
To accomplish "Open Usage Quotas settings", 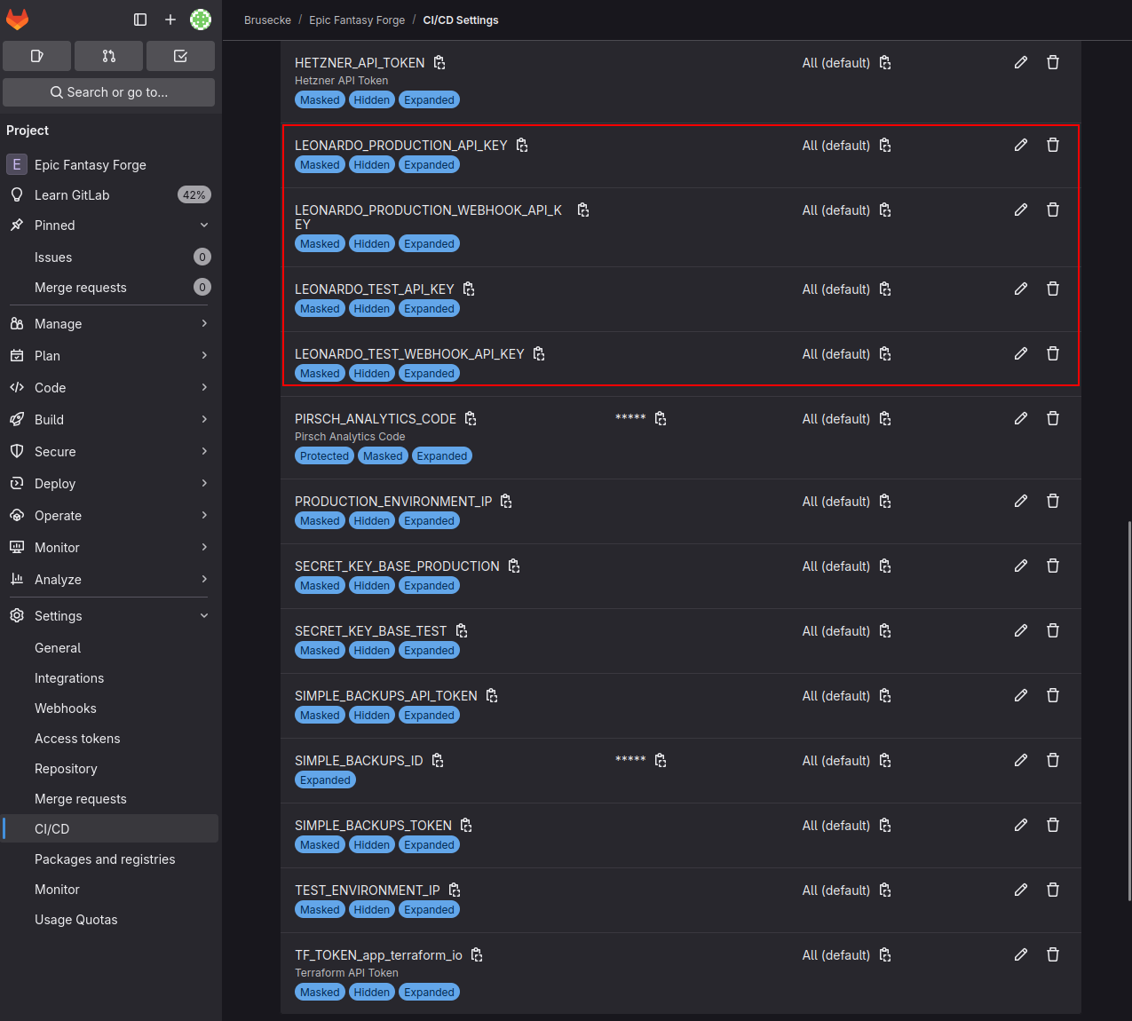I will coord(109,920).
